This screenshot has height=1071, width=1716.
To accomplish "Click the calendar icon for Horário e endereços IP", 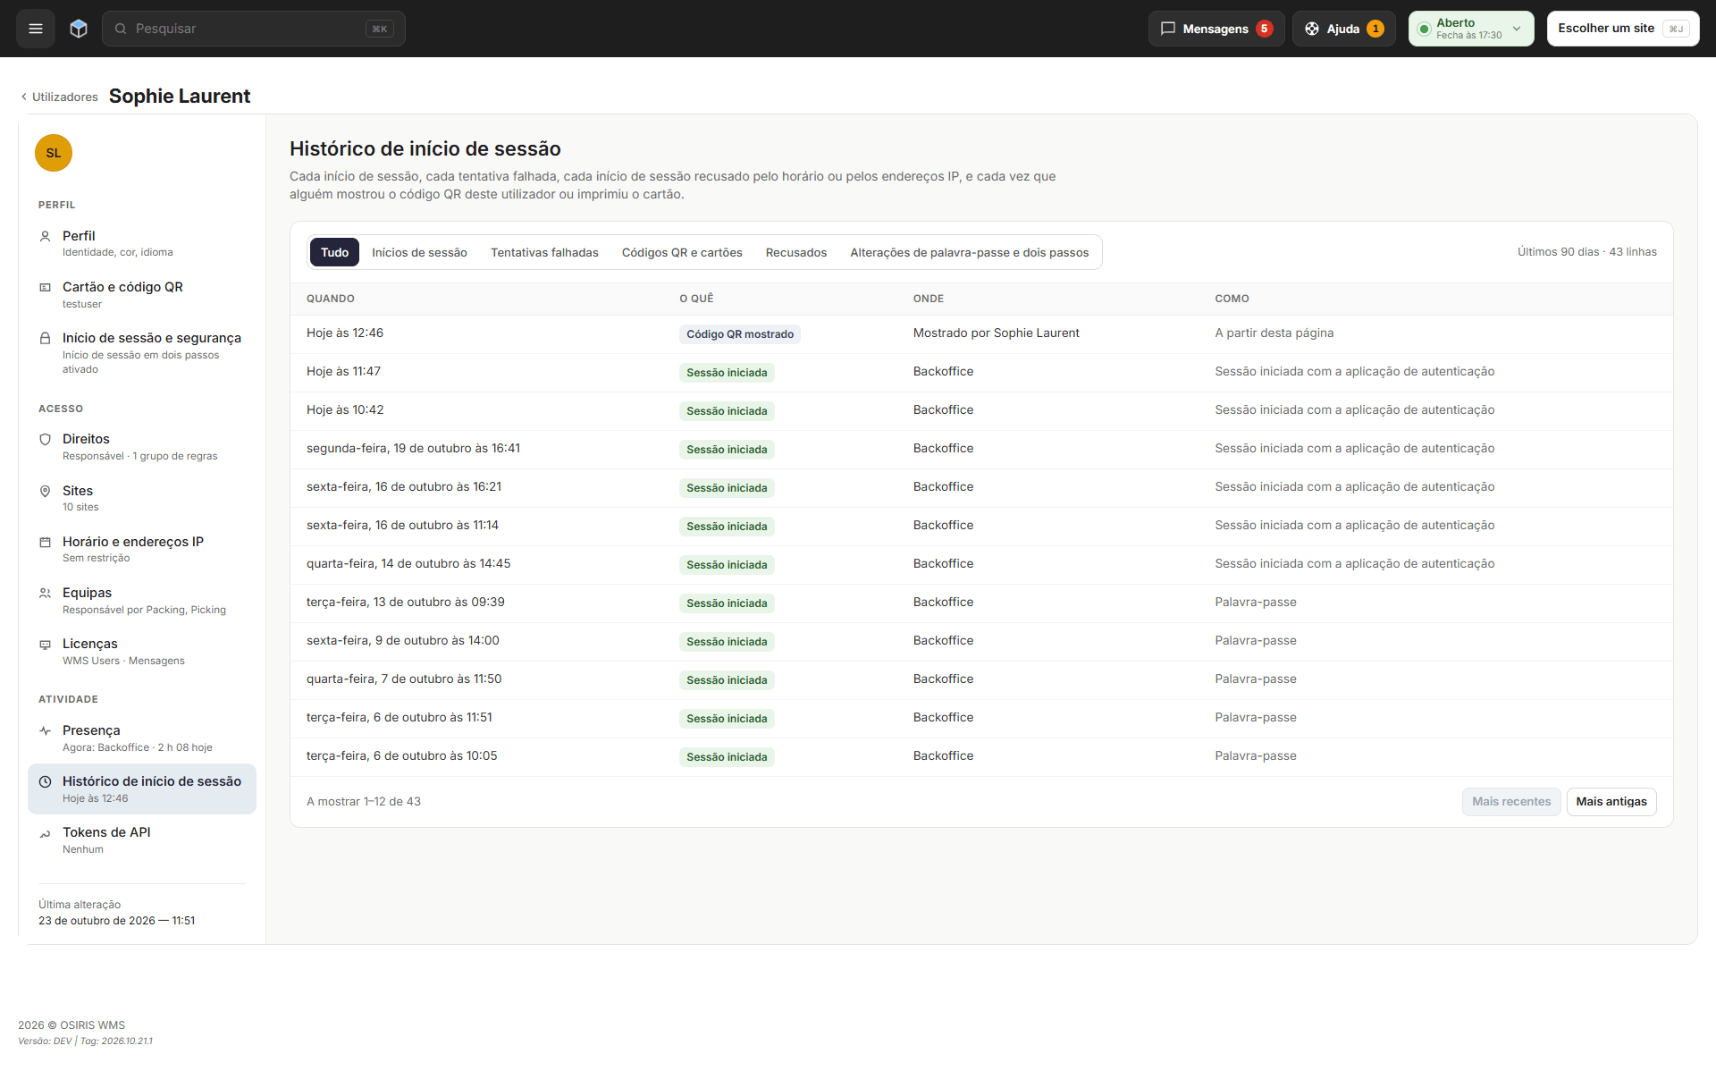I will (45, 543).
